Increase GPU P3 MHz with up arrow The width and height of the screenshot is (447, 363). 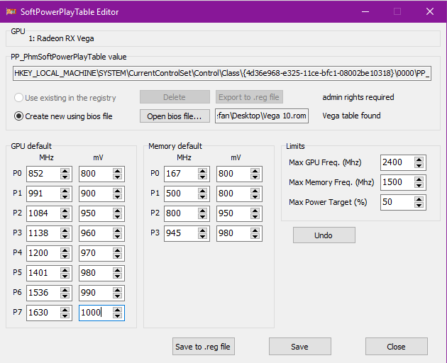coord(65,230)
